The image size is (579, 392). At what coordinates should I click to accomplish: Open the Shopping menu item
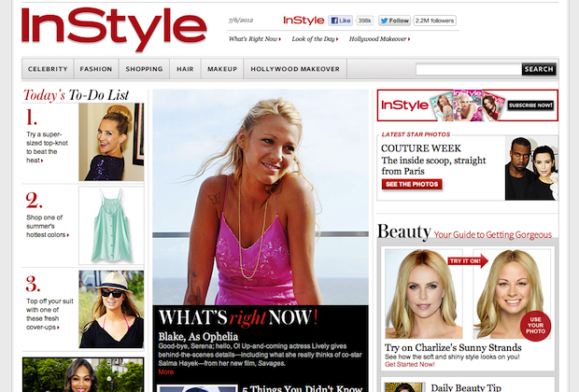144,69
